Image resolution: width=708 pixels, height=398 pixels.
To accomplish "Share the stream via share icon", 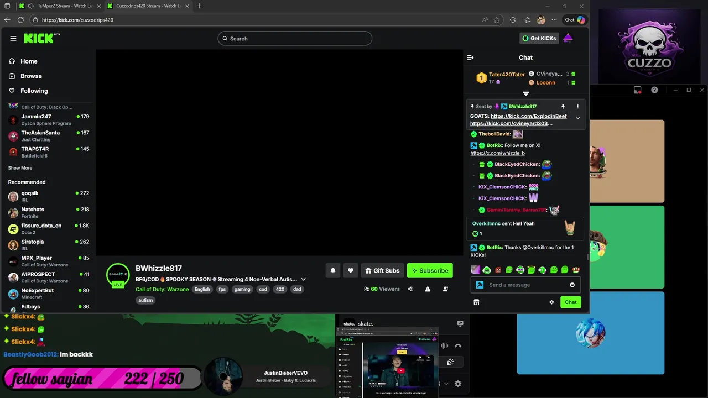I will (410, 289).
